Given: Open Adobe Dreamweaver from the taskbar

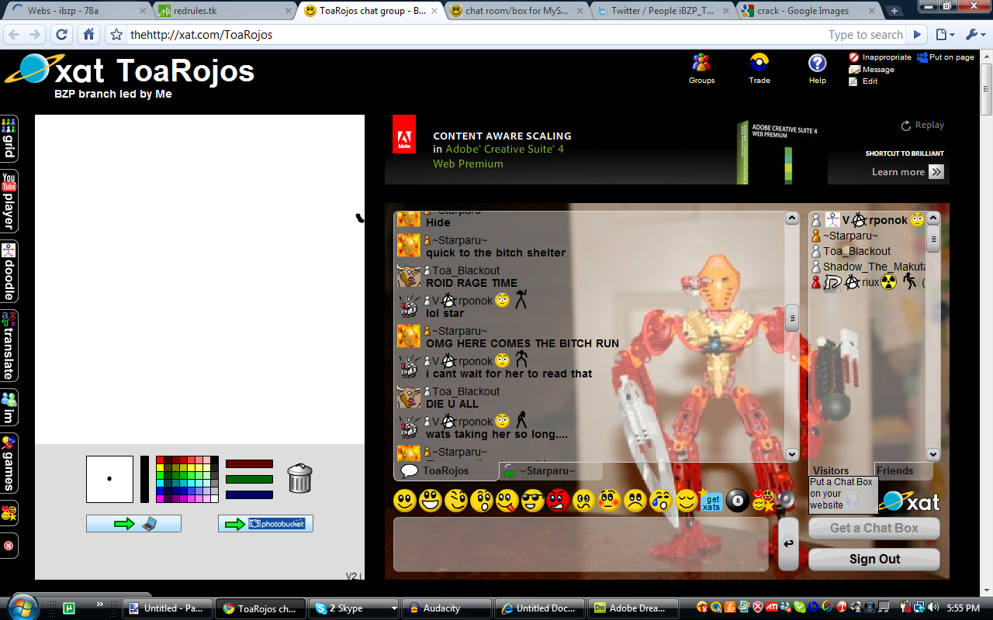Looking at the screenshot, I should point(633,608).
